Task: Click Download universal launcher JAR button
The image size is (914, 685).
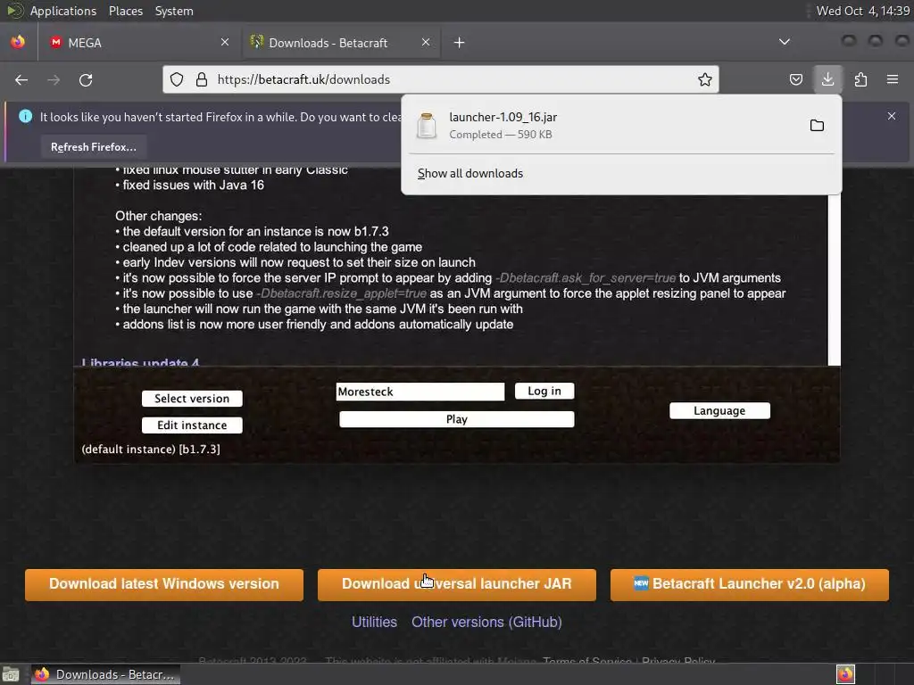Action: [456, 584]
